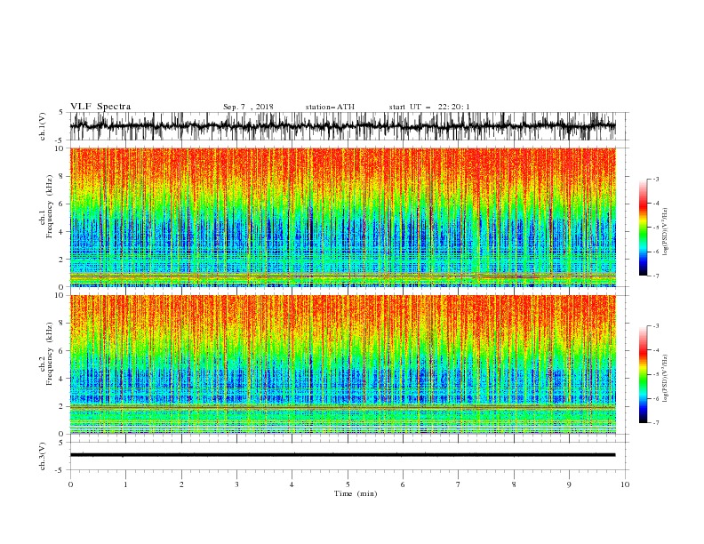Click the time-axis tick label "9"

coord(569,484)
